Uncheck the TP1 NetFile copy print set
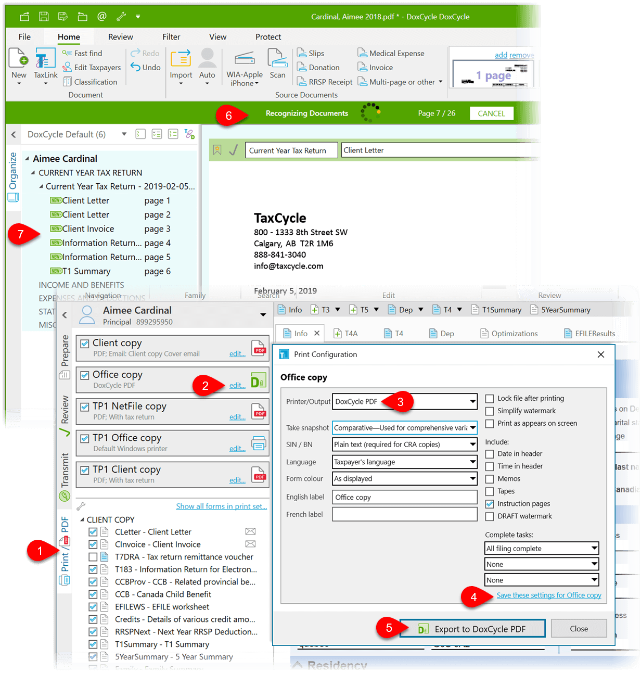Viewport: 641px width, 673px height. click(85, 407)
